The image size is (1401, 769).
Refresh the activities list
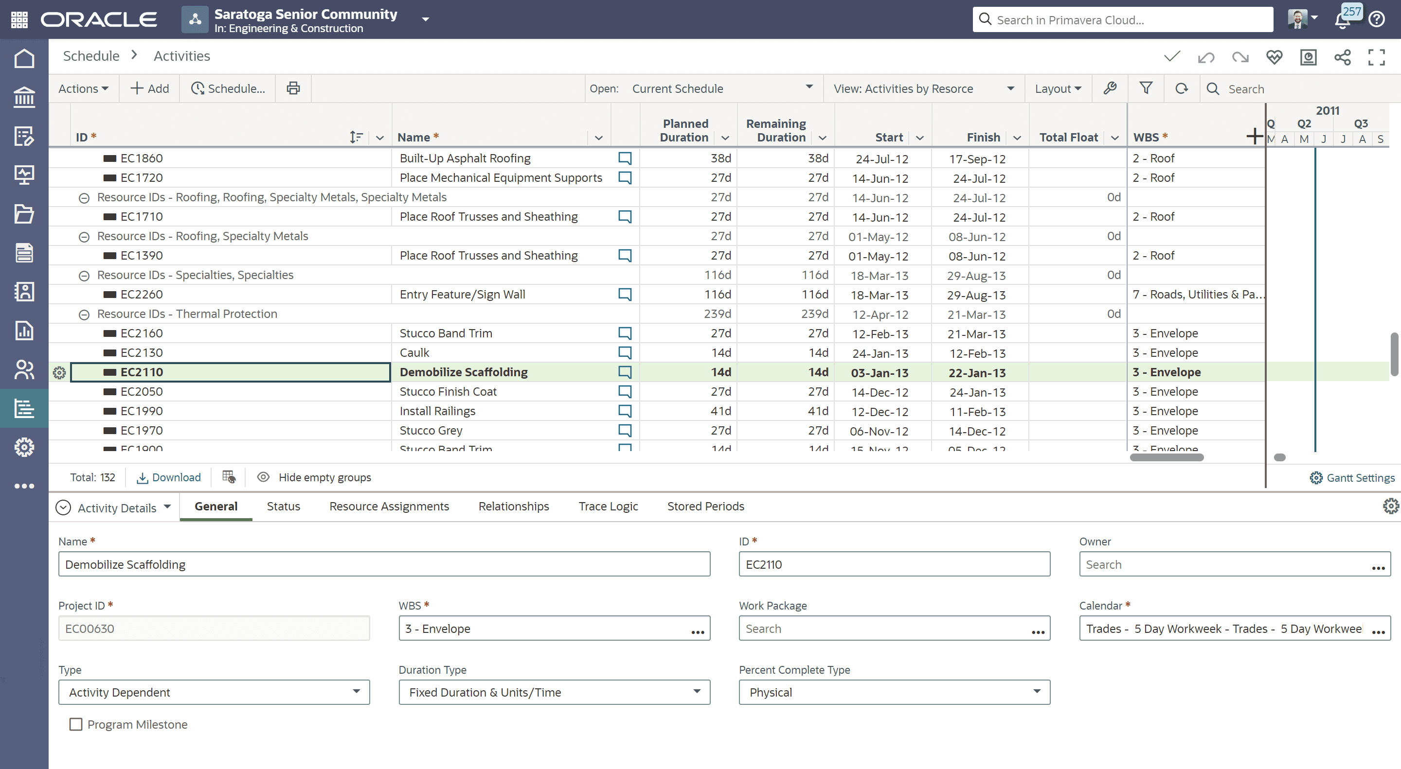pyautogui.click(x=1181, y=88)
